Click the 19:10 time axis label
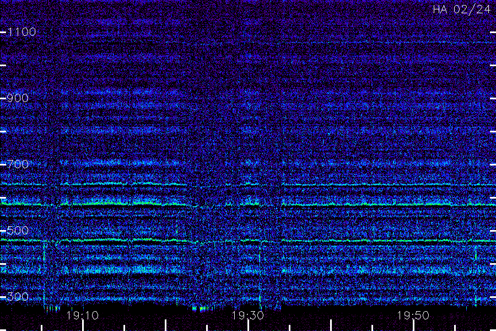The image size is (496, 331). (83, 316)
